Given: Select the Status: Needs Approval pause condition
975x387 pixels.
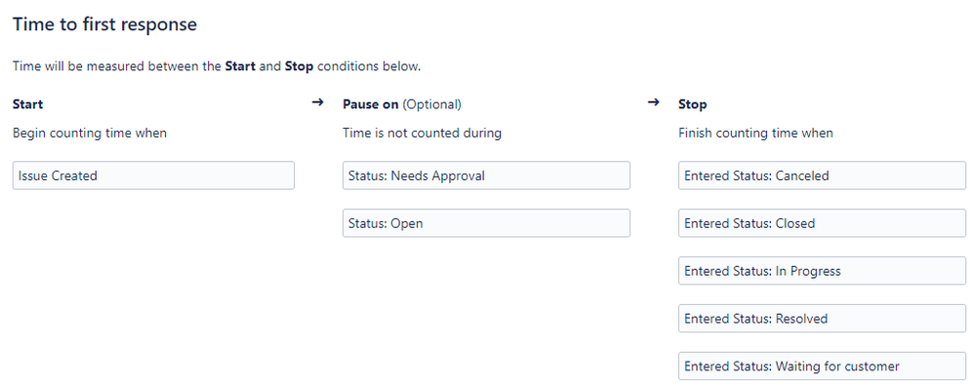Looking at the screenshot, I should click(486, 175).
